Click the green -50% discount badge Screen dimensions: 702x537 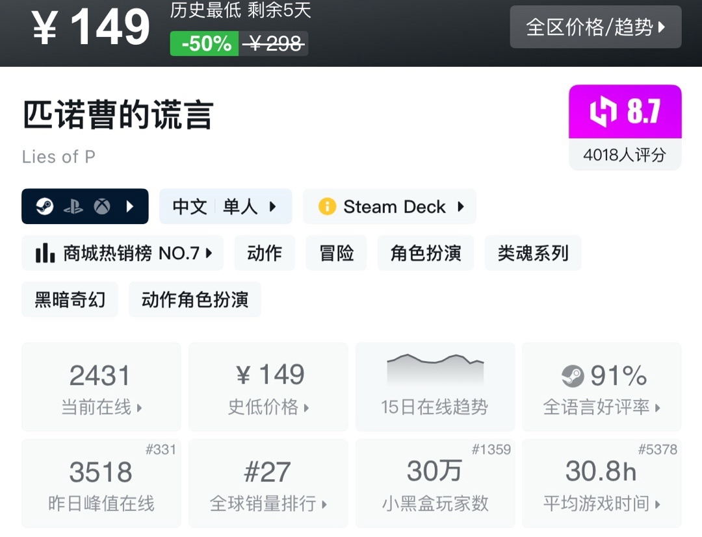tap(205, 44)
